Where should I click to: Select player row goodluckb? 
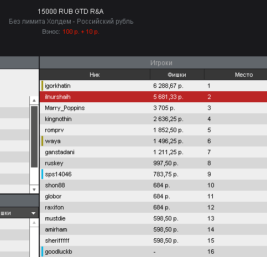coord(153,251)
